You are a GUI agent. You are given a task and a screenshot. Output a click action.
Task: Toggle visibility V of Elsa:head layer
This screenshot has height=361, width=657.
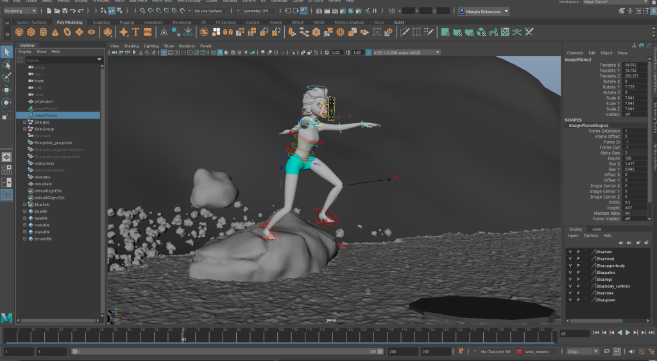[570, 259]
